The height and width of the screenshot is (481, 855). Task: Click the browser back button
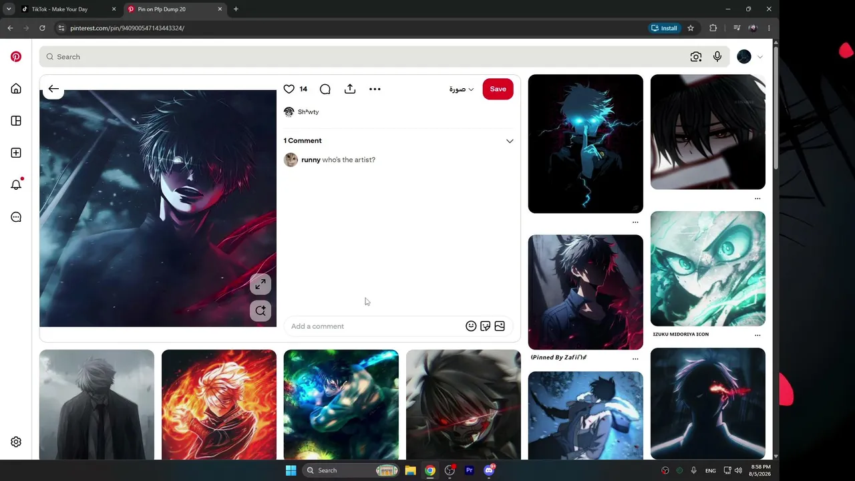(x=10, y=28)
